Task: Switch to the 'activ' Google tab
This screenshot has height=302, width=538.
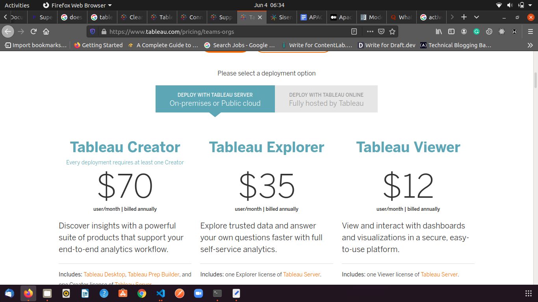Action: (431, 17)
